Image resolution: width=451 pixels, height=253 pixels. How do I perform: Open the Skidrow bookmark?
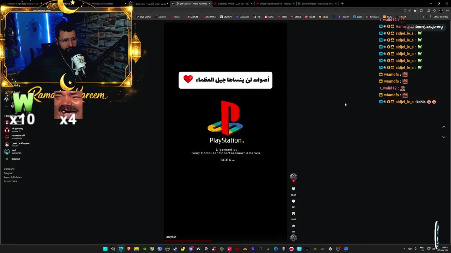(161, 17)
